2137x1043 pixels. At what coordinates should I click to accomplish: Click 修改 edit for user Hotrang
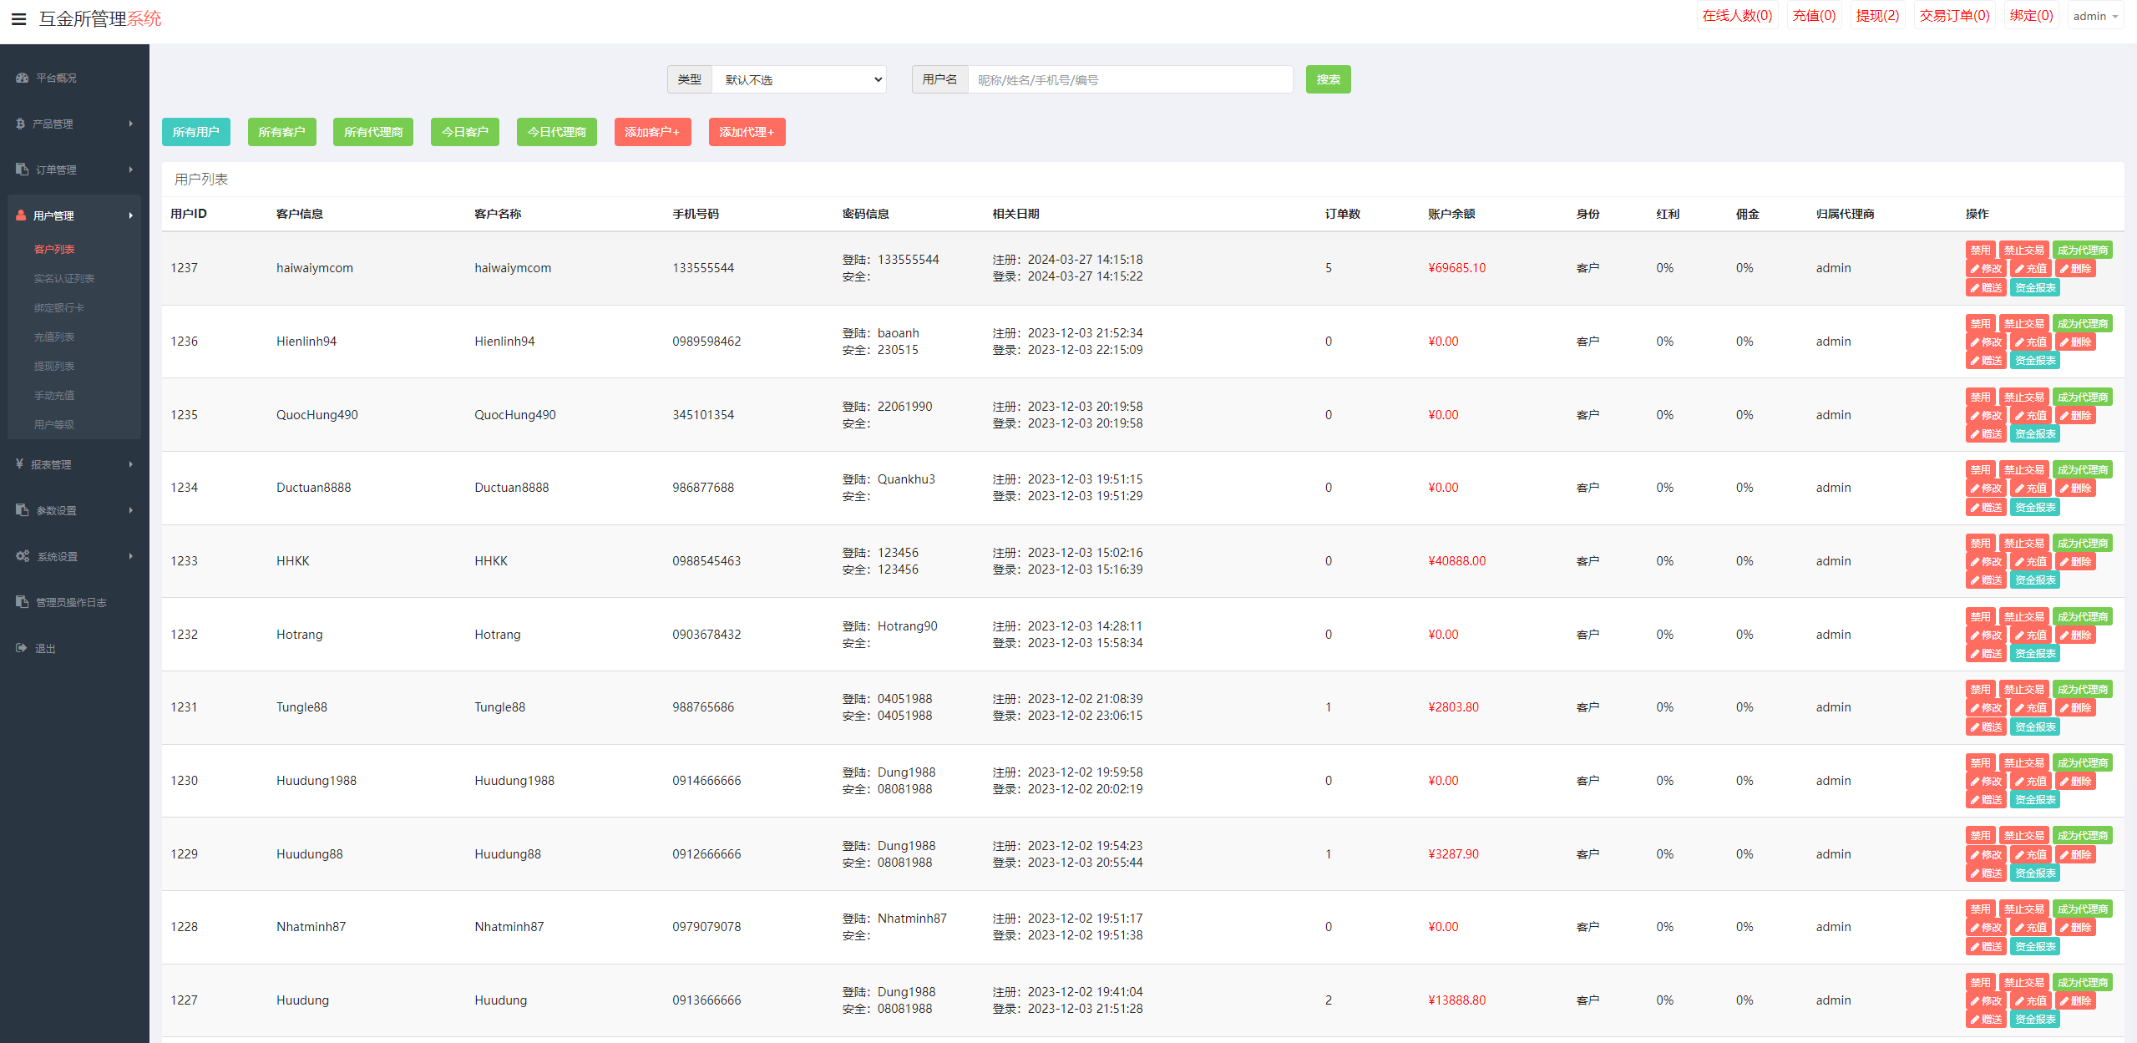(1987, 635)
